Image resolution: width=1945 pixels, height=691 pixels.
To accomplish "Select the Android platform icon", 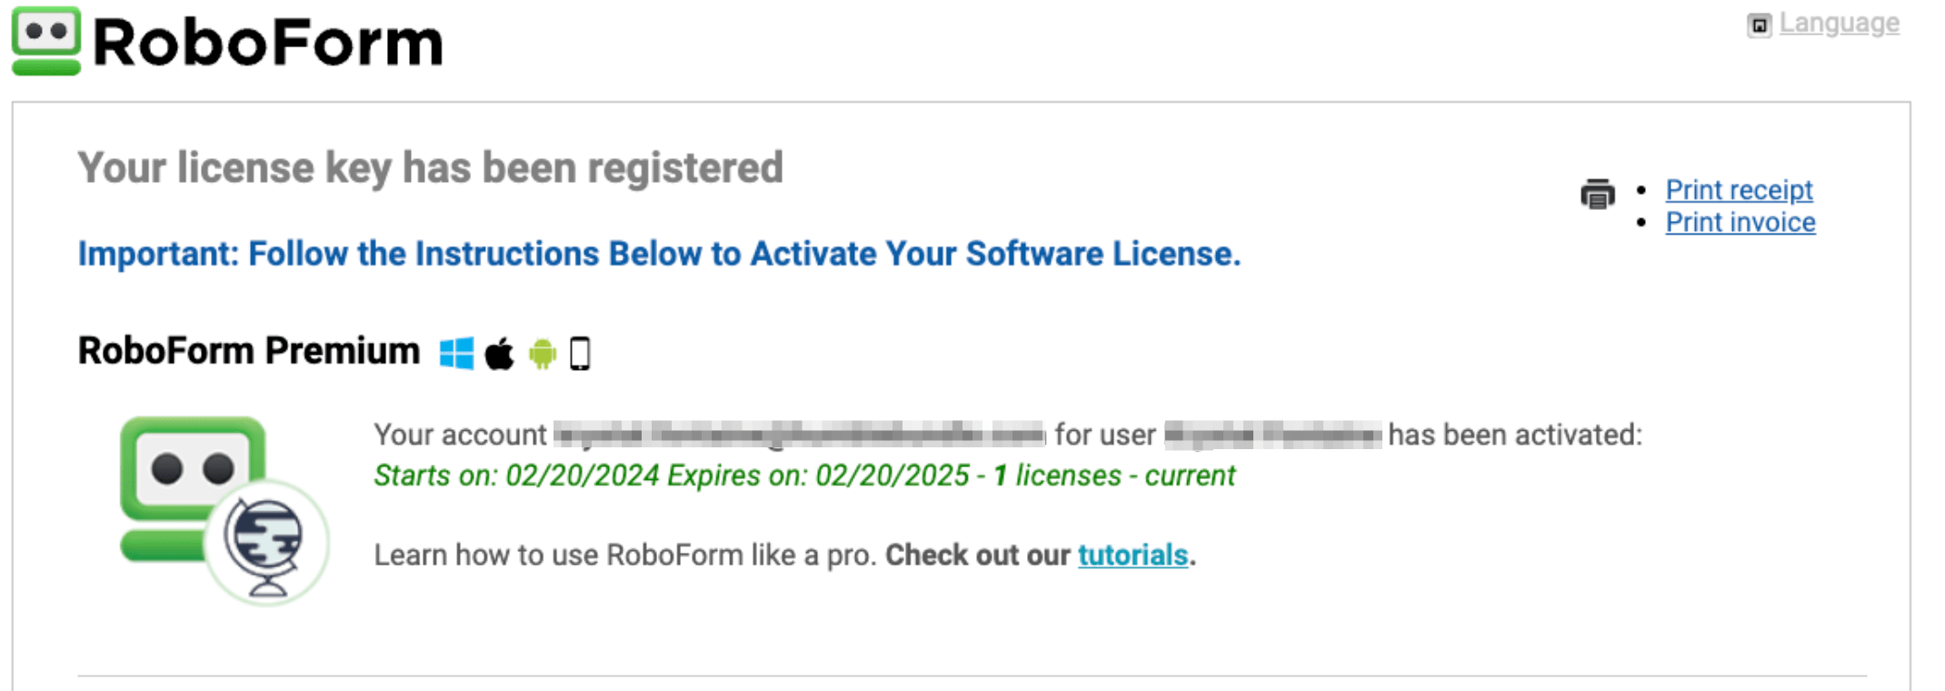I will (x=542, y=352).
